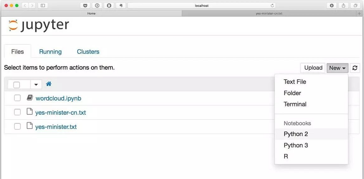Switch to the Files tab
The image size is (364, 179).
18,51
